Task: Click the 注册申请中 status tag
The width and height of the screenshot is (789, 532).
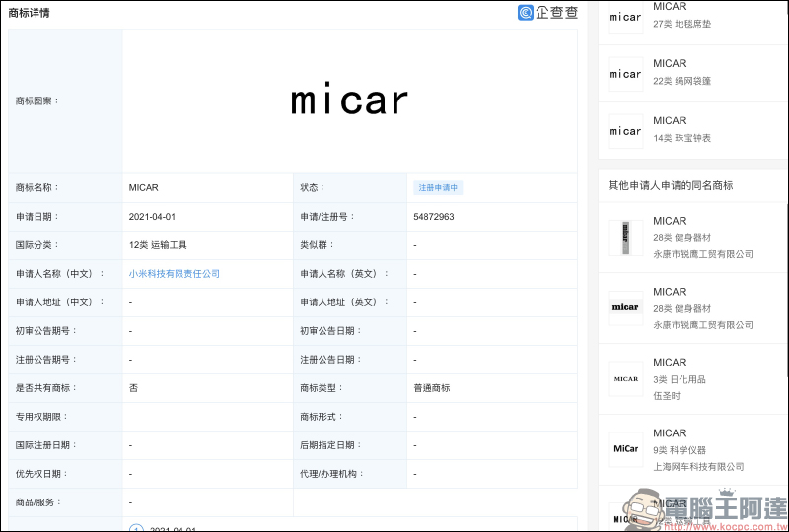Action: (439, 187)
